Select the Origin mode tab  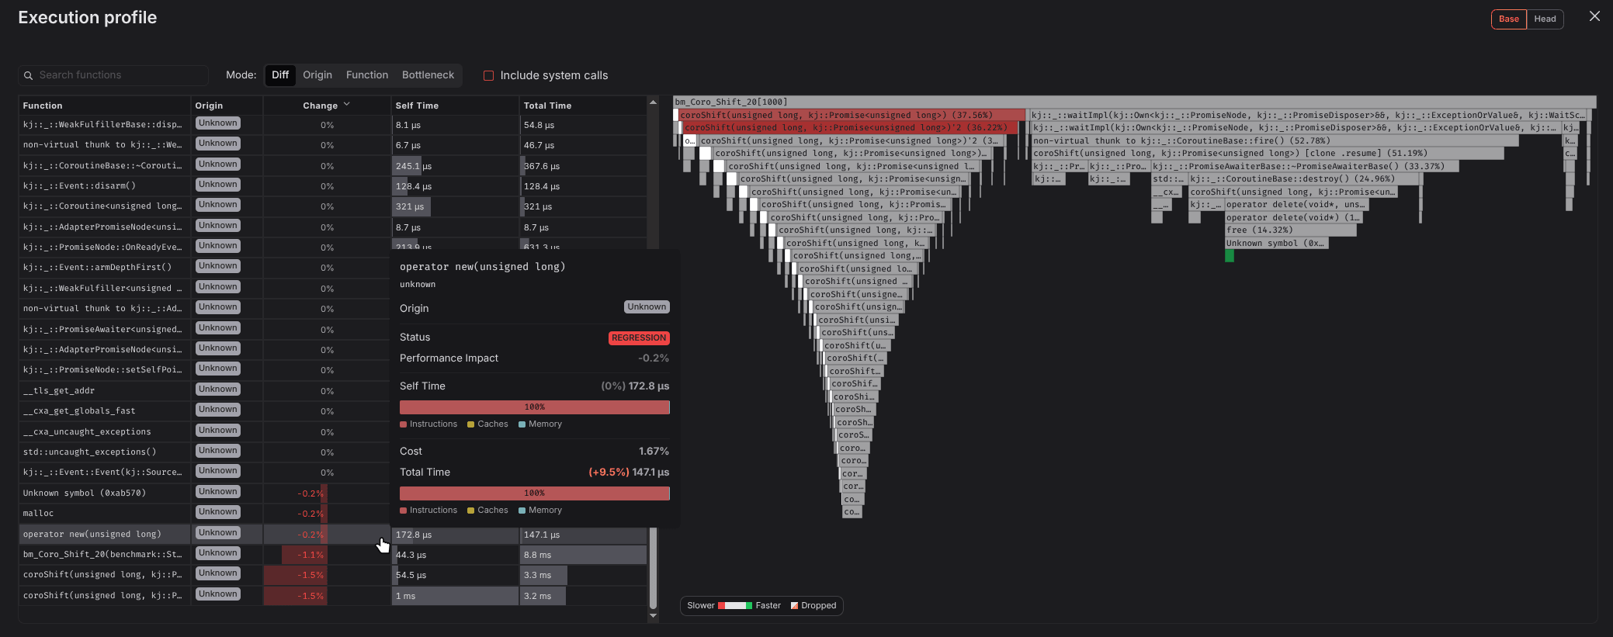coord(317,75)
